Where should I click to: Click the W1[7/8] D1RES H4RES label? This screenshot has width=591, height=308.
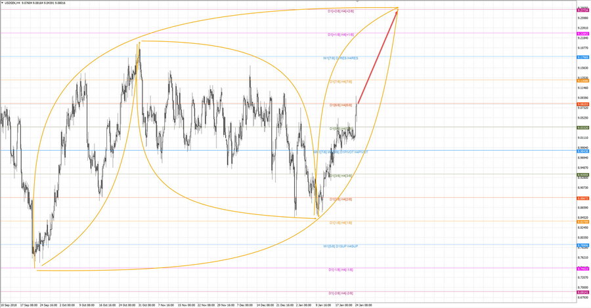pos(340,58)
